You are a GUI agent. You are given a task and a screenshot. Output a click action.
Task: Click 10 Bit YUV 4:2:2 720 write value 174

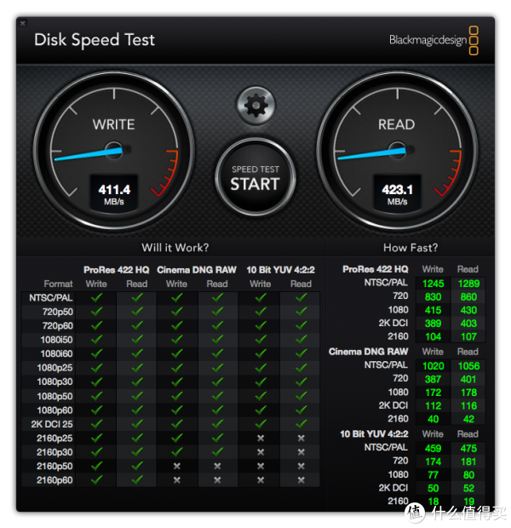click(x=433, y=462)
